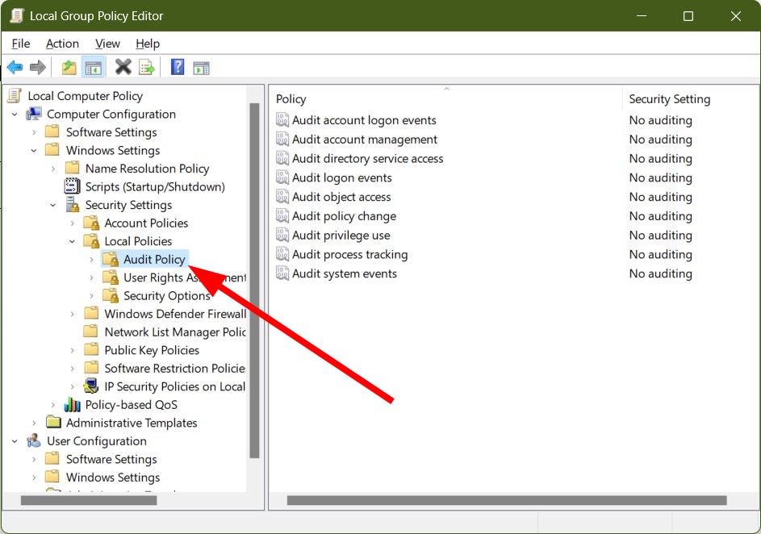
Task: Click the Windows Defender Firewall folder icon
Action: pyautogui.click(x=90, y=313)
